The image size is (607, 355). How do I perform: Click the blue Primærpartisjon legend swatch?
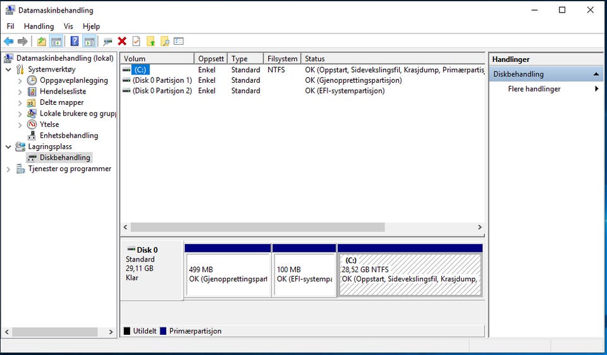(x=163, y=331)
